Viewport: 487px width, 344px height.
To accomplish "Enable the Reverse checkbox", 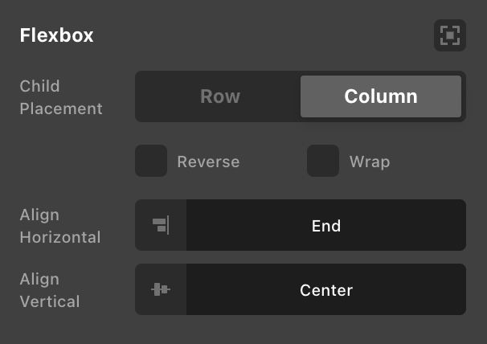I will pyautogui.click(x=151, y=161).
